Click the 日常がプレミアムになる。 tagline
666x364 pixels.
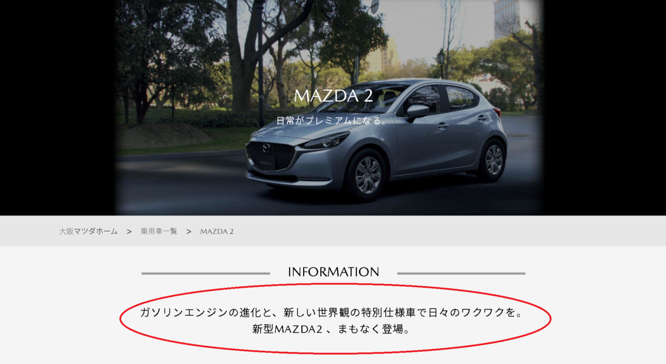tap(333, 120)
